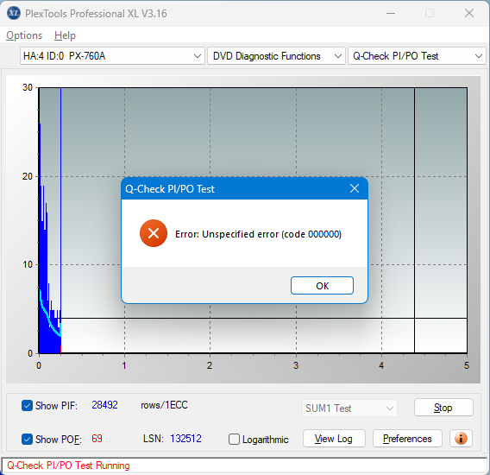Click the LSN value 132512
This screenshot has width=490, height=475.
185,439
